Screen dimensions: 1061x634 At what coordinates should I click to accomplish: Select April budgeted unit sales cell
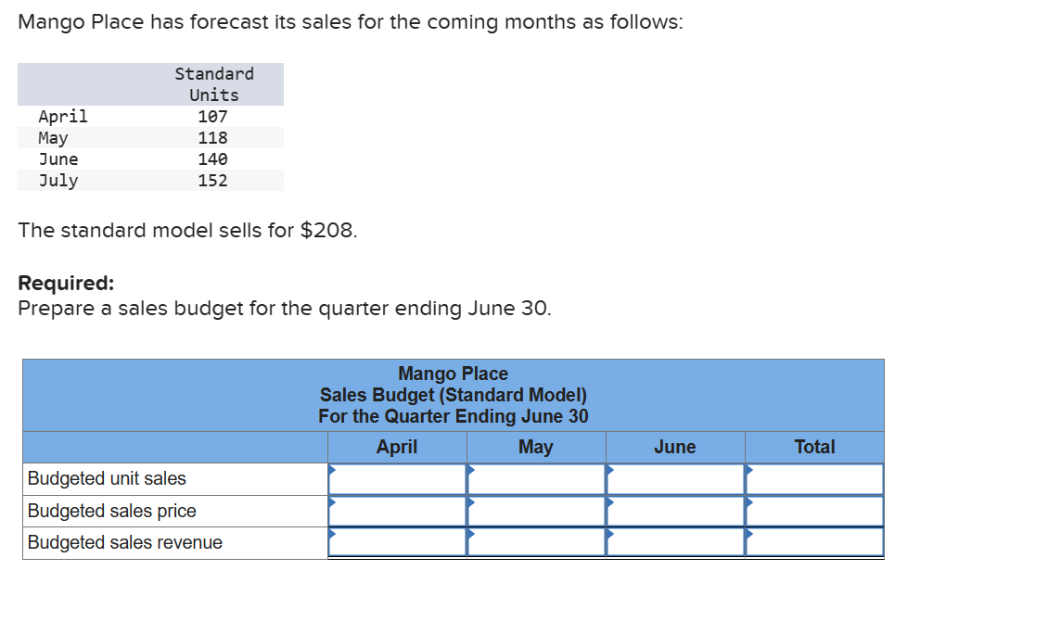397,479
